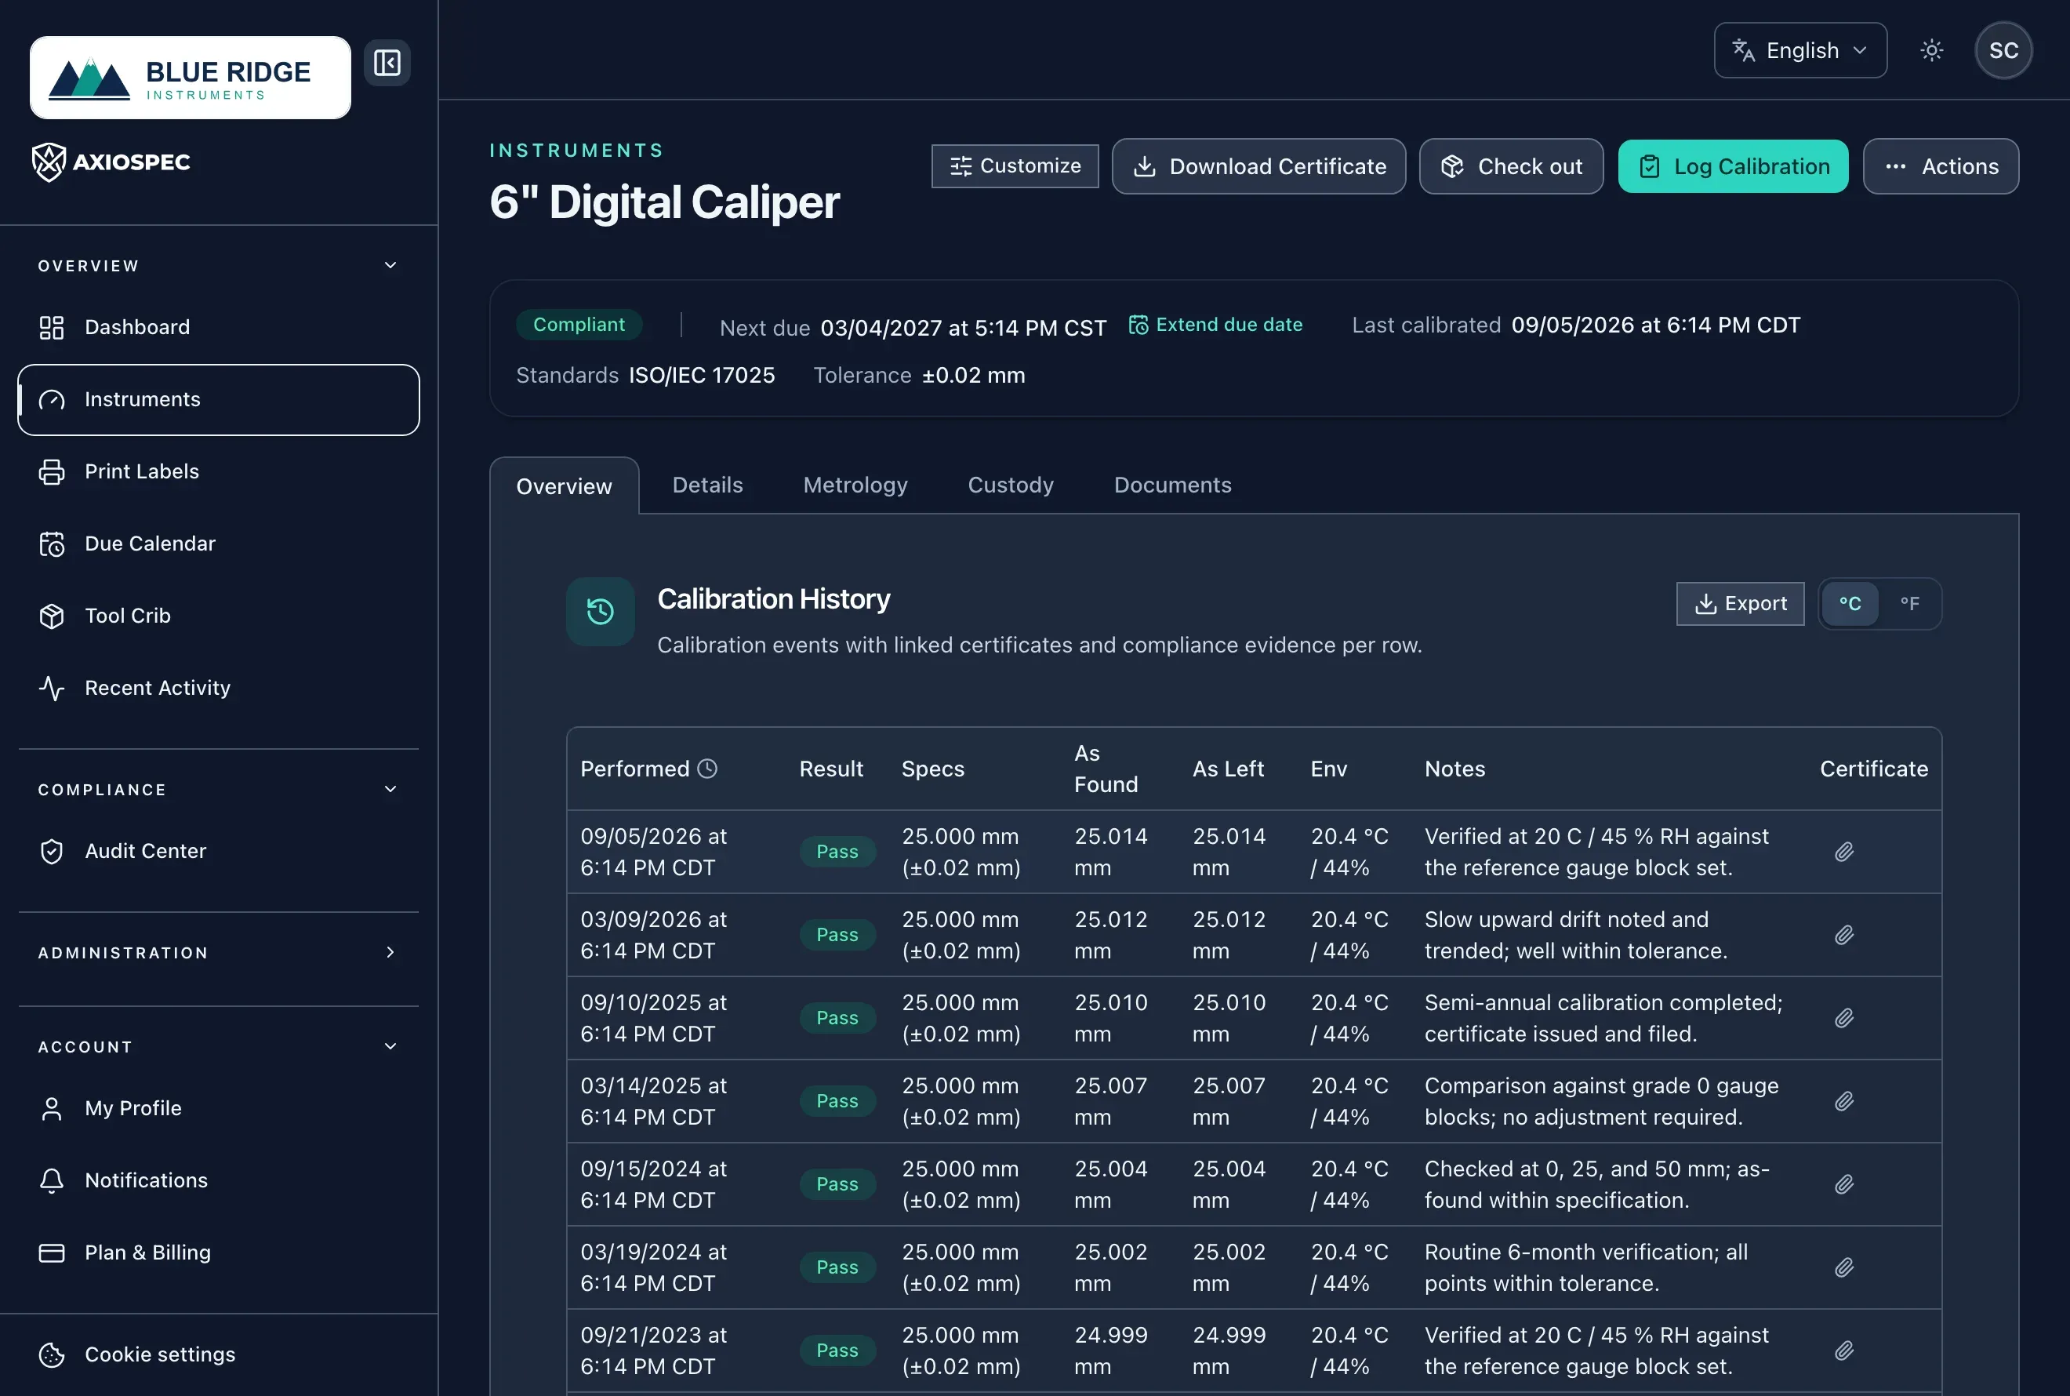Click the Check out button

click(x=1511, y=166)
